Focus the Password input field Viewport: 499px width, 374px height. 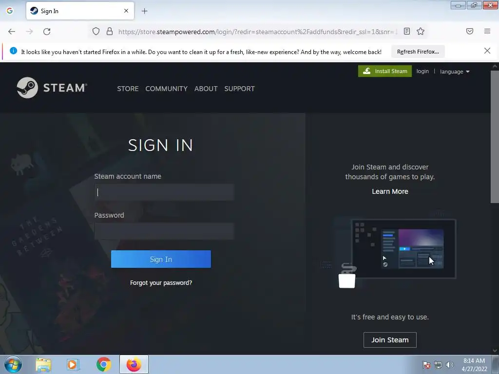[164, 231]
